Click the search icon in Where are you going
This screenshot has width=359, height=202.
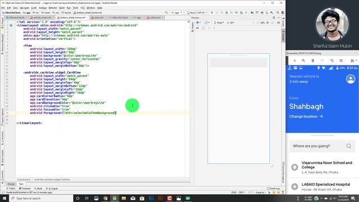[x=349, y=146]
